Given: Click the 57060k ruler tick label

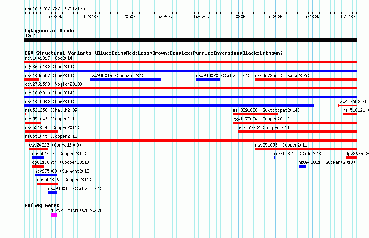Looking at the screenshot, I should point(165,17).
